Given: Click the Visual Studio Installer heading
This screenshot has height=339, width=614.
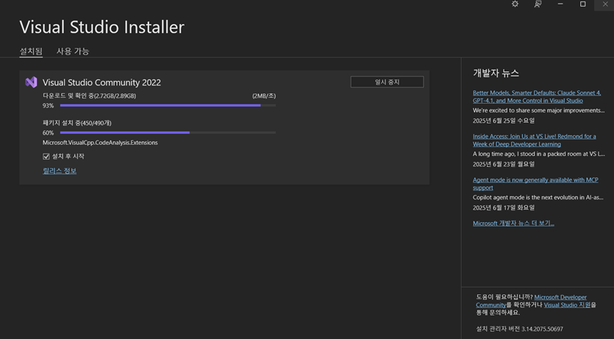Looking at the screenshot, I should pyautogui.click(x=101, y=27).
